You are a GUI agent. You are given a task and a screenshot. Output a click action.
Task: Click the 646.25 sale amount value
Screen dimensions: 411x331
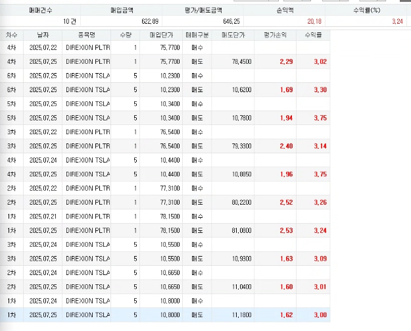pyautogui.click(x=231, y=22)
